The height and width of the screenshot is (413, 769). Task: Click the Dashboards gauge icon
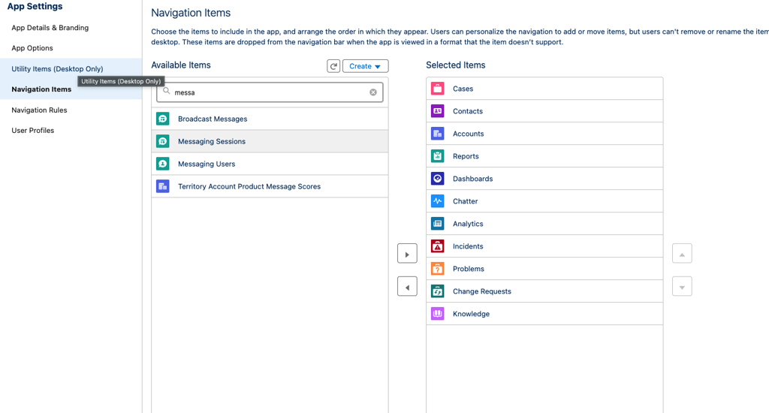click(x=438, y=179)
